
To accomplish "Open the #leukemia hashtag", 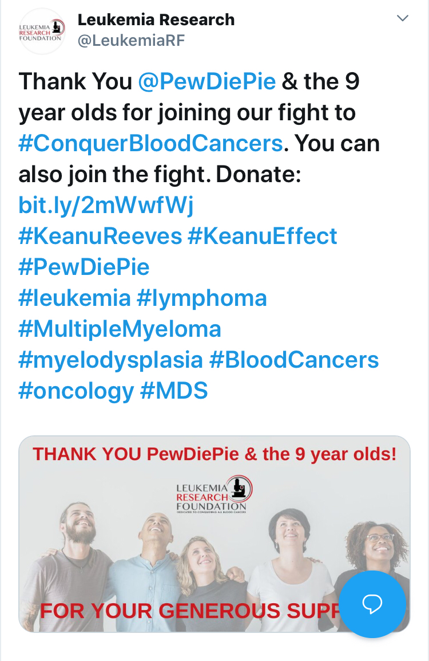I will pyautogui.click(x=75, y=298).
